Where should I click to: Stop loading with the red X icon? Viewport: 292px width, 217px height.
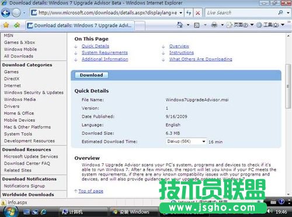point(198,13)
